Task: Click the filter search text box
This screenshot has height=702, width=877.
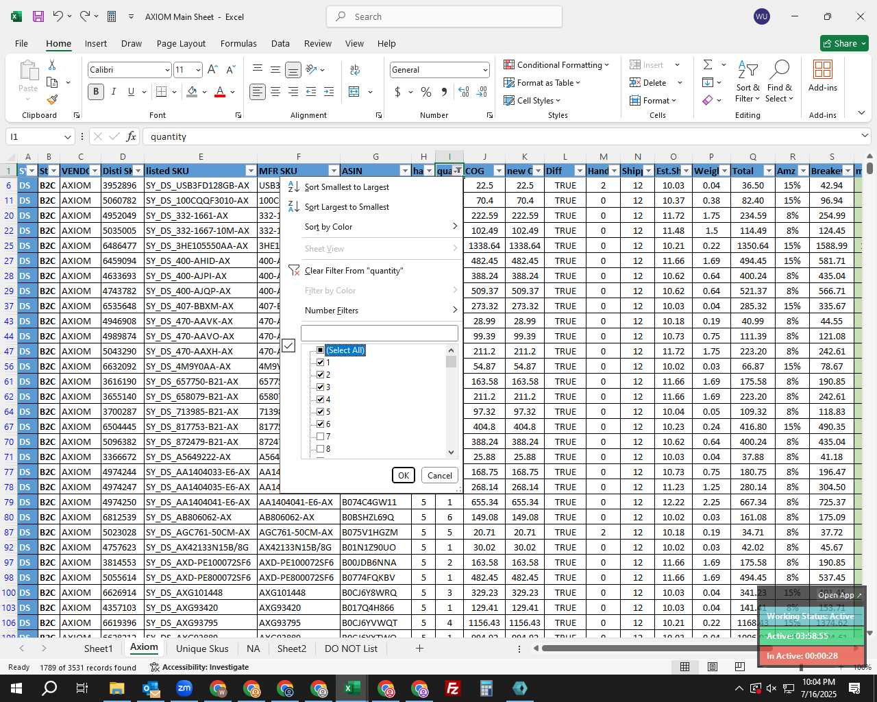Action: (380, 333)
